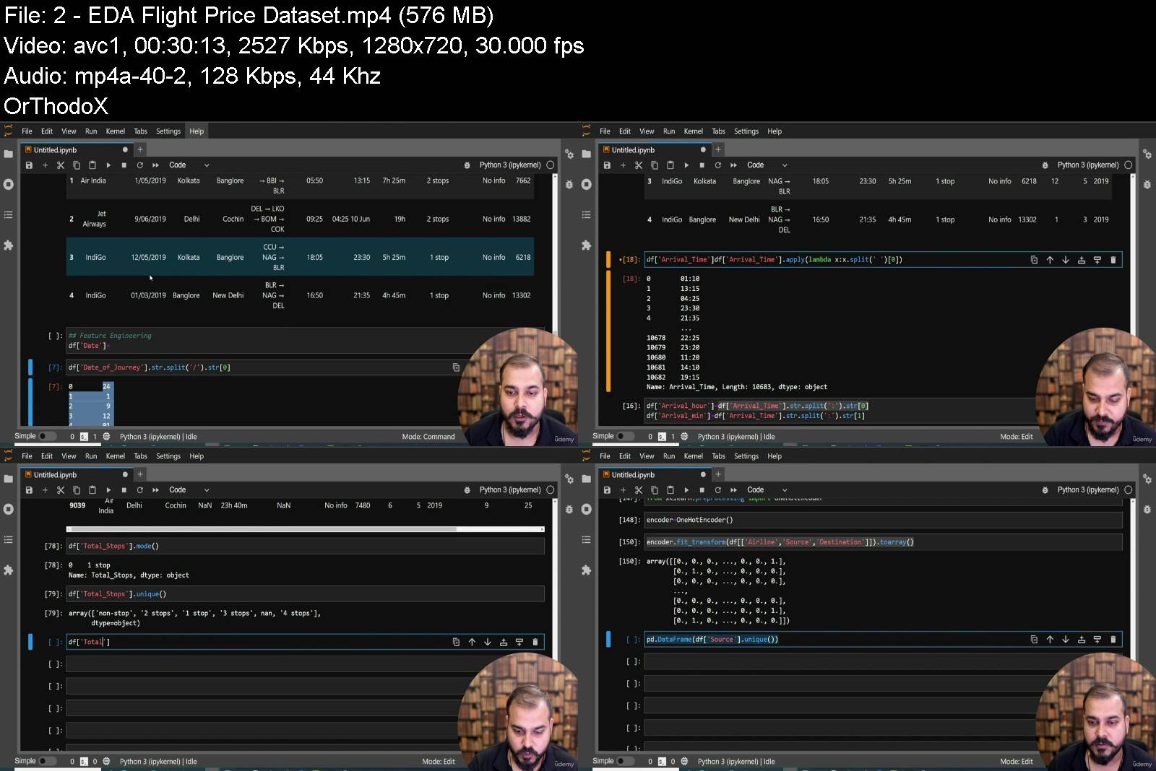Move the Arrival_Time apply lambda cell down
This screenshot has height=771, width=1156.
pos(1066,260)
